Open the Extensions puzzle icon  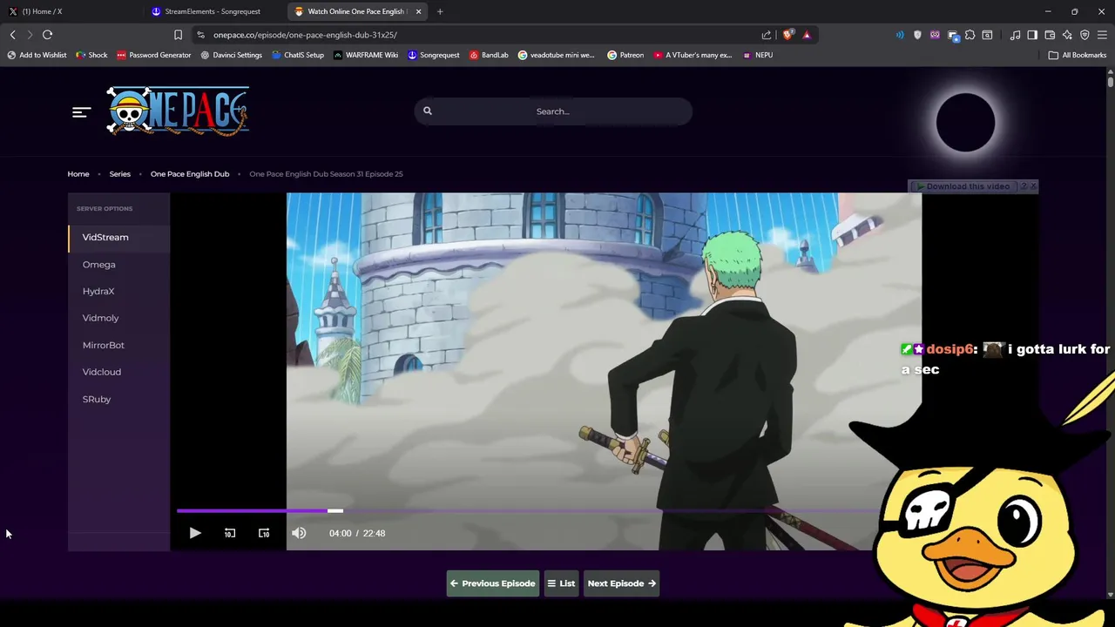point(970,35)
